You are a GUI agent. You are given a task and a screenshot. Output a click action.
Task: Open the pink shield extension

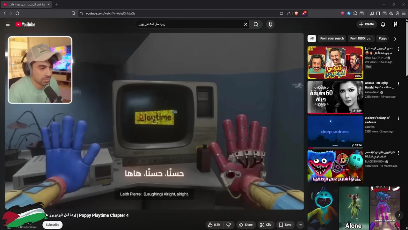(342, 13)
